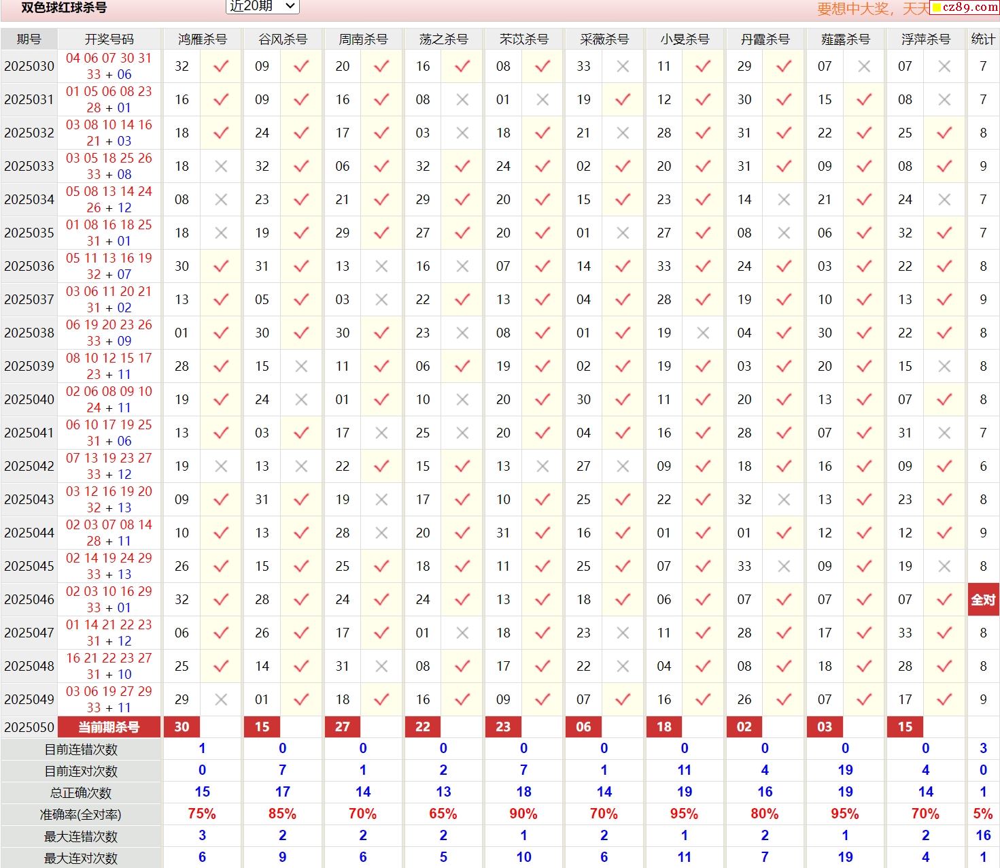Screen dimensions: 1000x868
Task: Click 鸿雁 cross mark in row 2025049
Action: [221, 699]
